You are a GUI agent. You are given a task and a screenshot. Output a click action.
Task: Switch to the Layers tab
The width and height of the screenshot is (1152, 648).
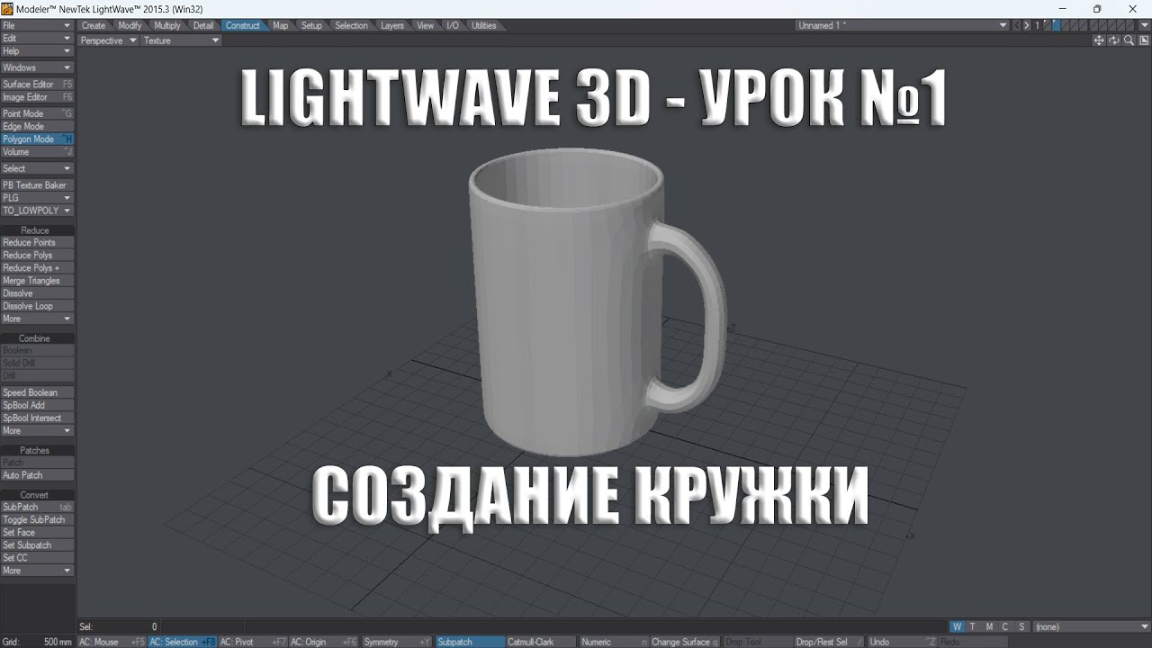(x=392, y=25)
